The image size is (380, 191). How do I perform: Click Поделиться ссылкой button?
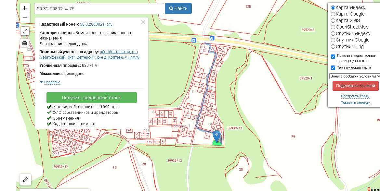[x=356, y=86]
